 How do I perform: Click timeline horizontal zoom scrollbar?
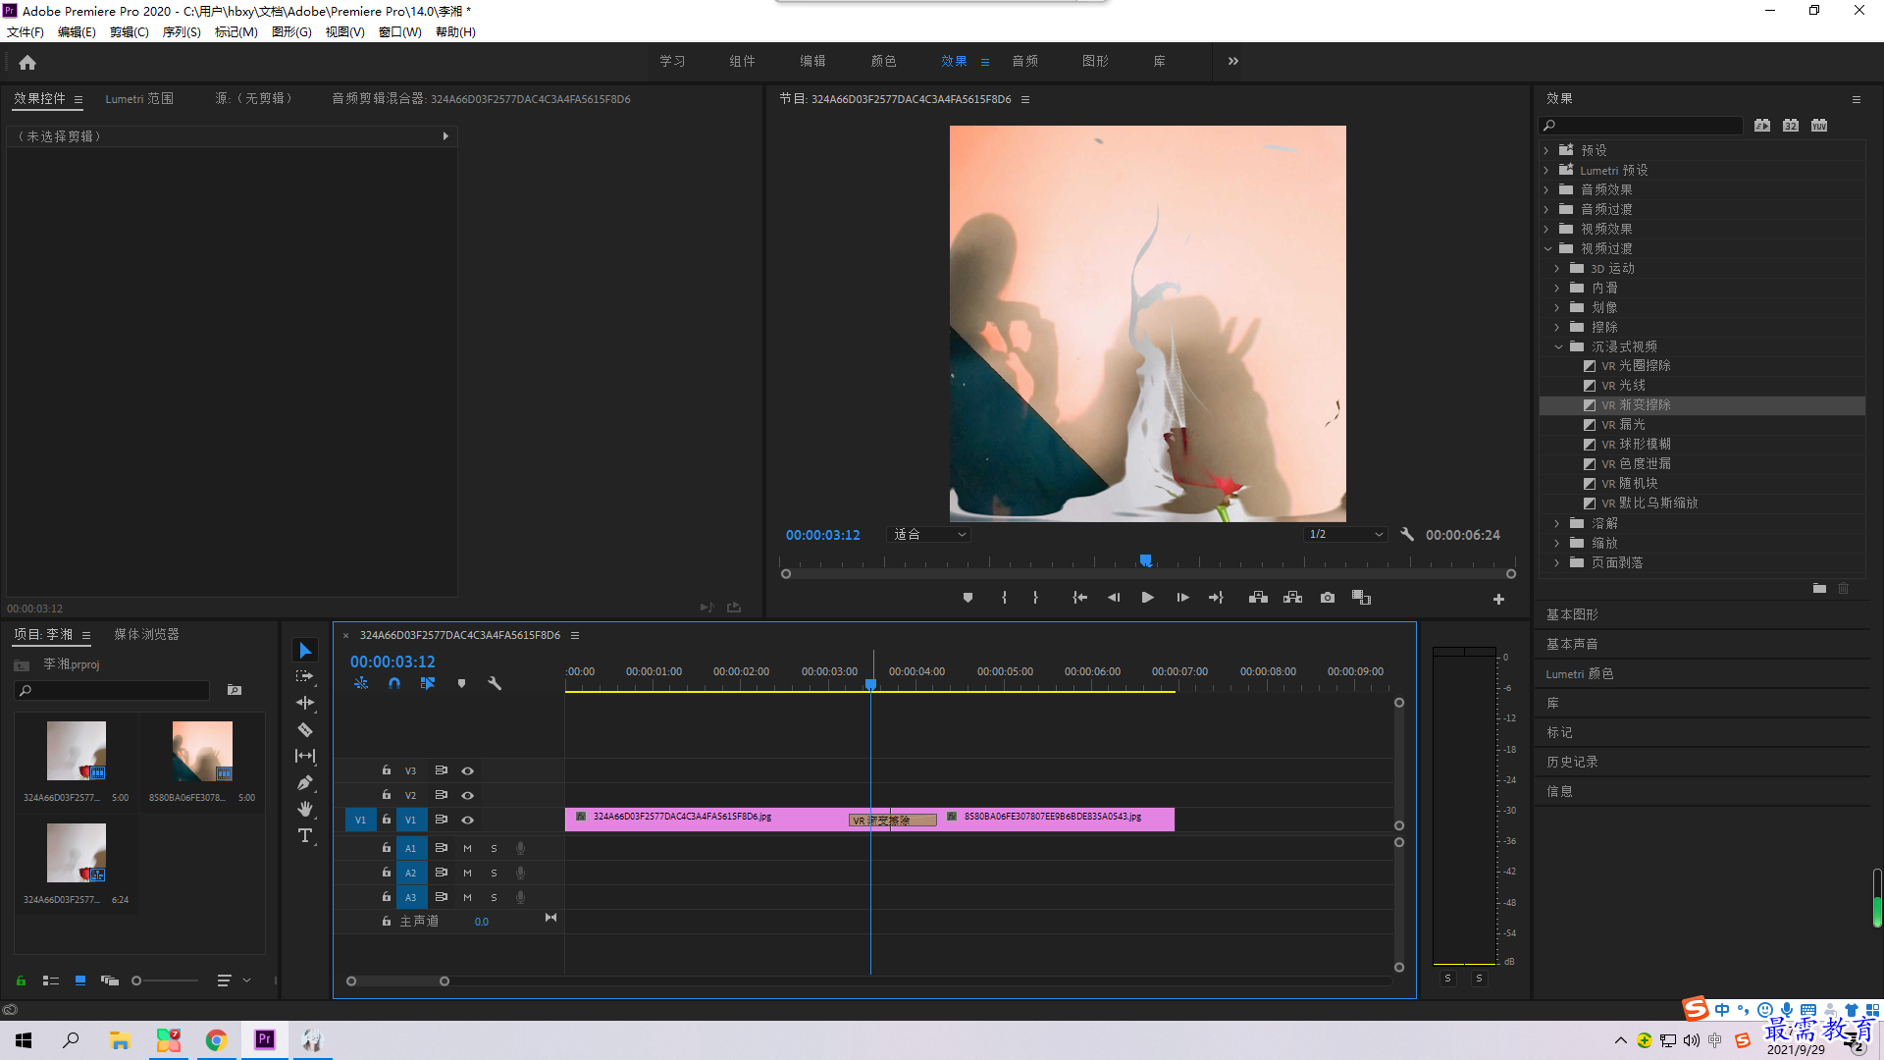(x=397, y=980)
